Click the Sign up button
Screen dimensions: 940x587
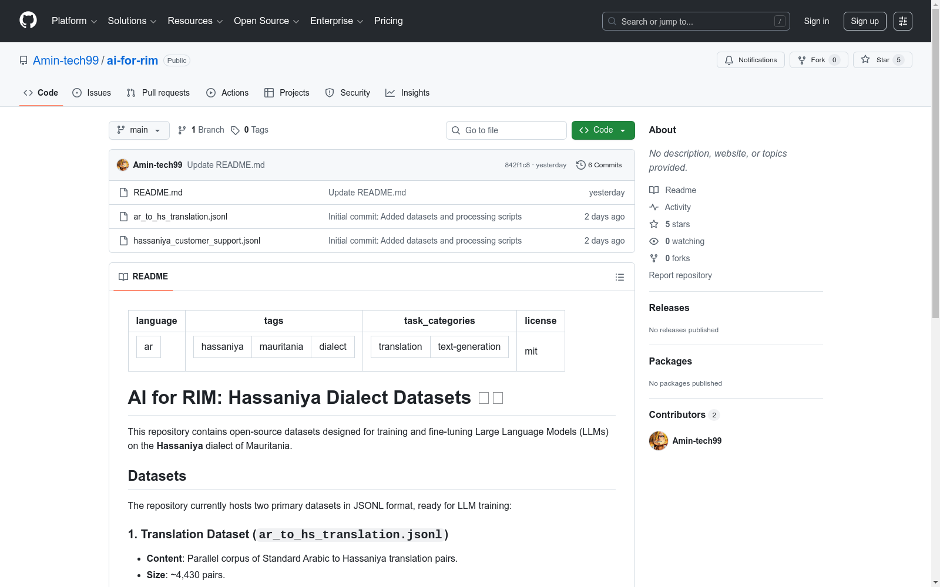click(x=865, y=21)
